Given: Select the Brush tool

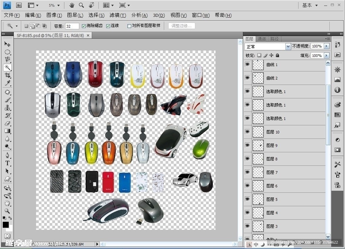Looking at the screenshot, I should 7,100.
